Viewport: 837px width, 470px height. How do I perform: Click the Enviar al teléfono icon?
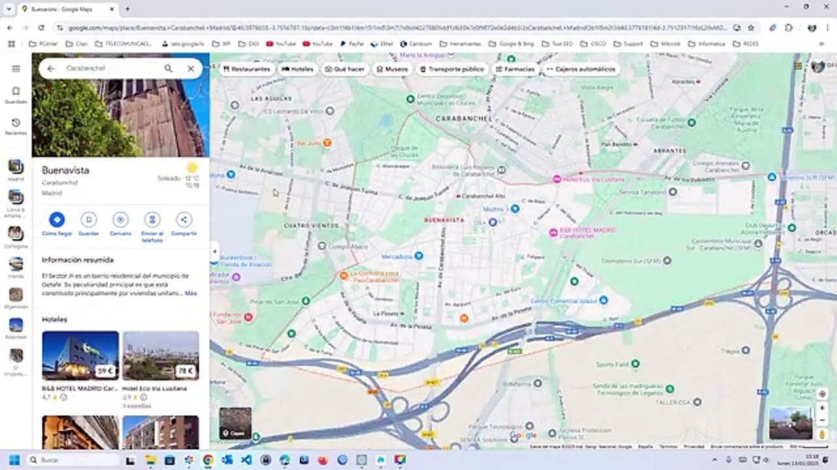tap(152, 220)
